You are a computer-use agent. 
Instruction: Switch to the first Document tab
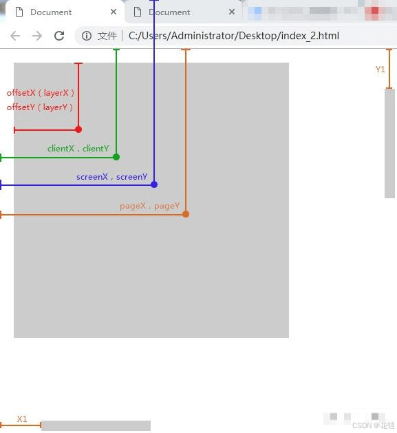pos(65,12)
